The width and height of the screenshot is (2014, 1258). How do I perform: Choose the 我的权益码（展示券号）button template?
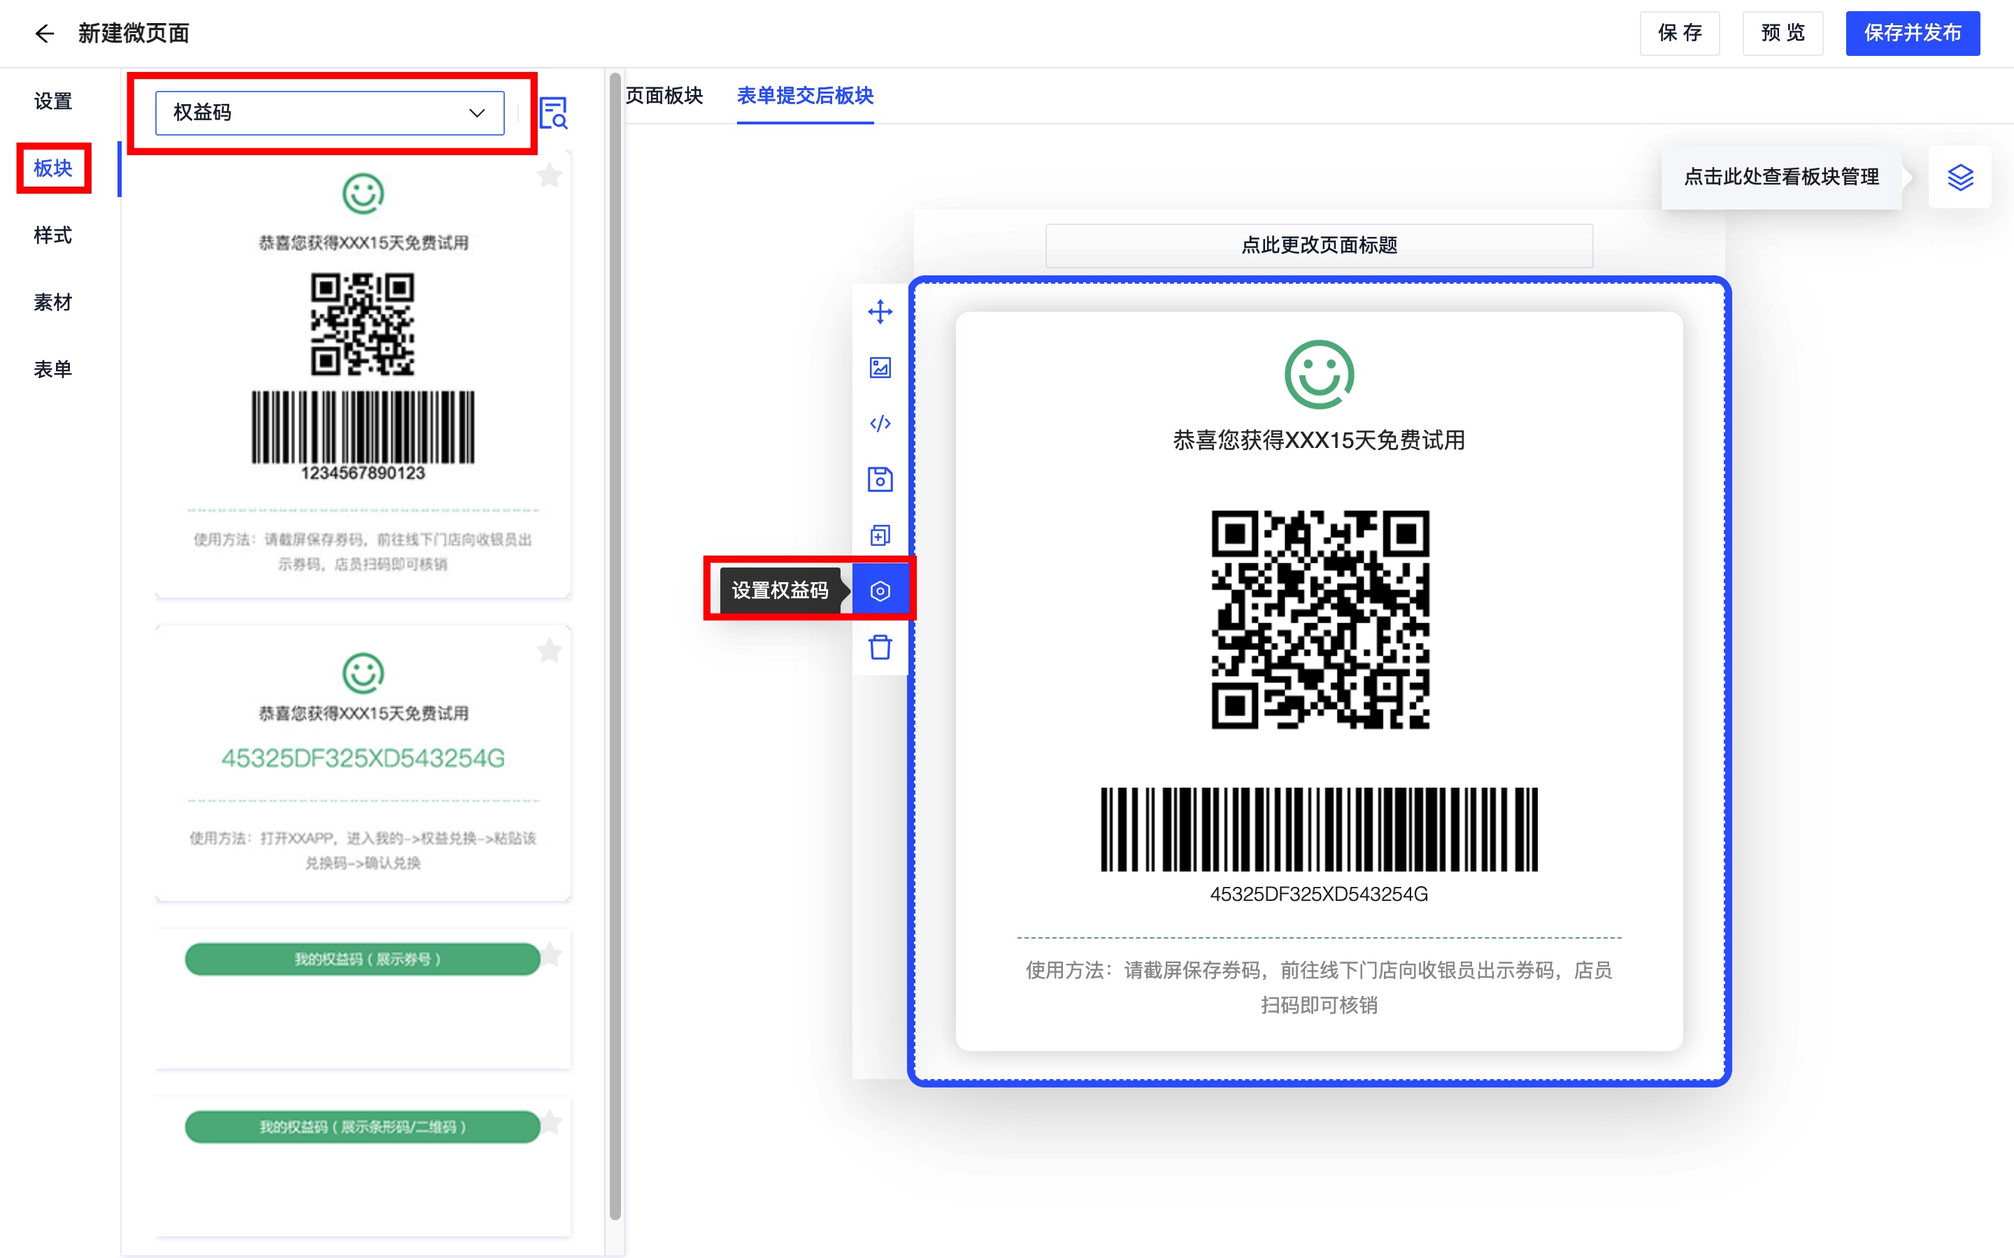click(363, 960)
